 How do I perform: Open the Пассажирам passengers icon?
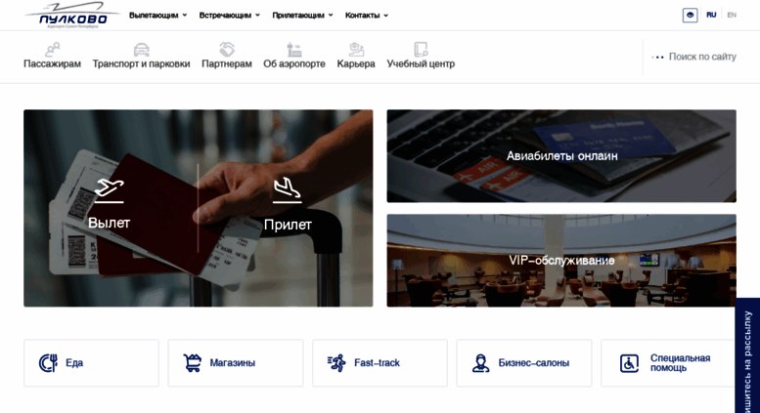pos(53,50)
